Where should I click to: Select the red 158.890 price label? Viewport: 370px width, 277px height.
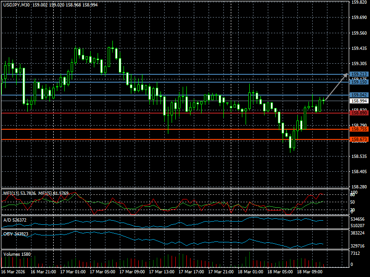coord(359,113)
